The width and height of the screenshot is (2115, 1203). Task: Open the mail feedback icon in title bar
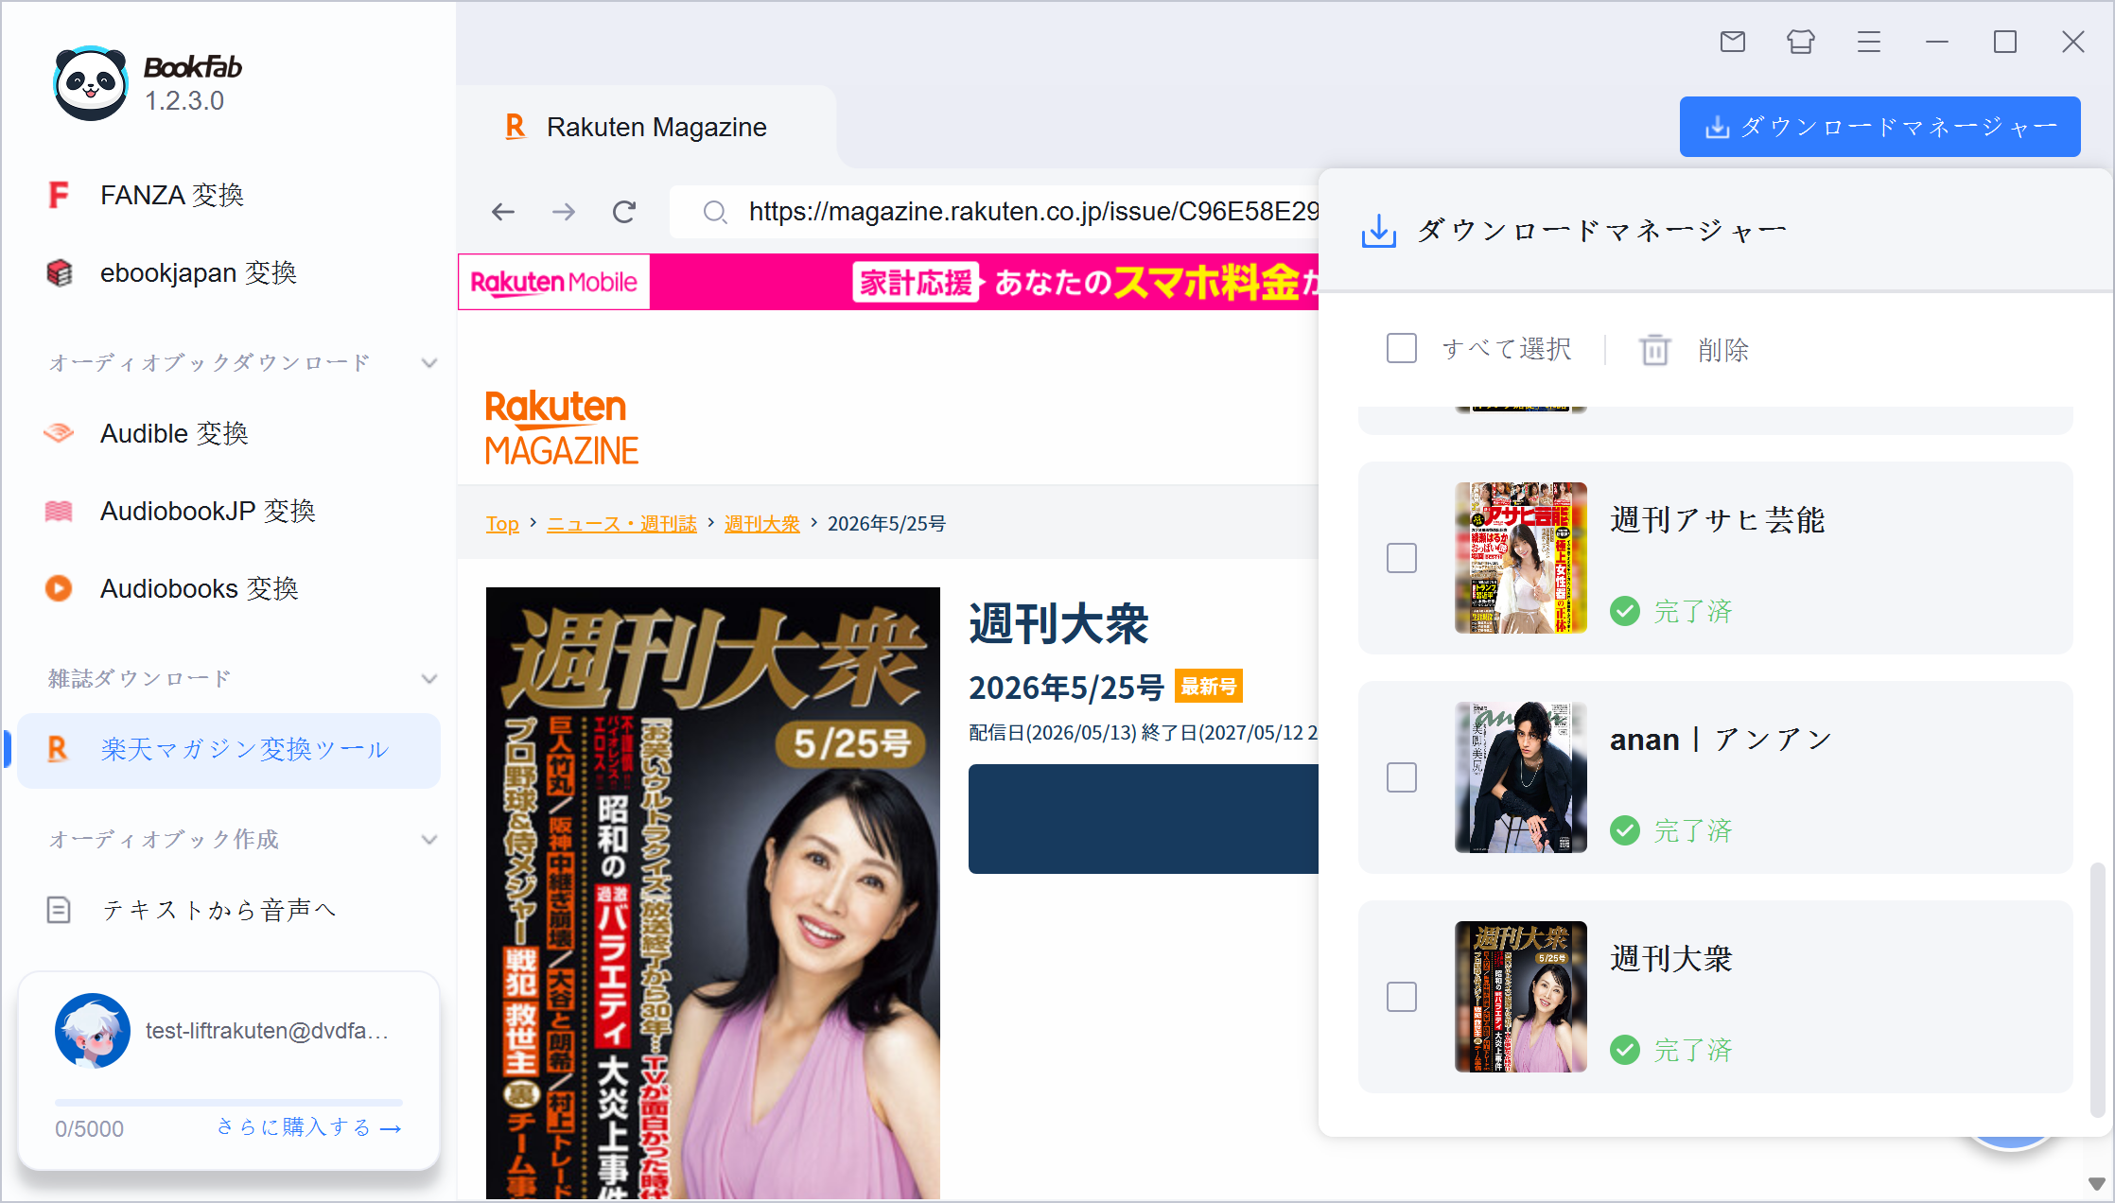pyautogui.click(x=1733, y=42)
